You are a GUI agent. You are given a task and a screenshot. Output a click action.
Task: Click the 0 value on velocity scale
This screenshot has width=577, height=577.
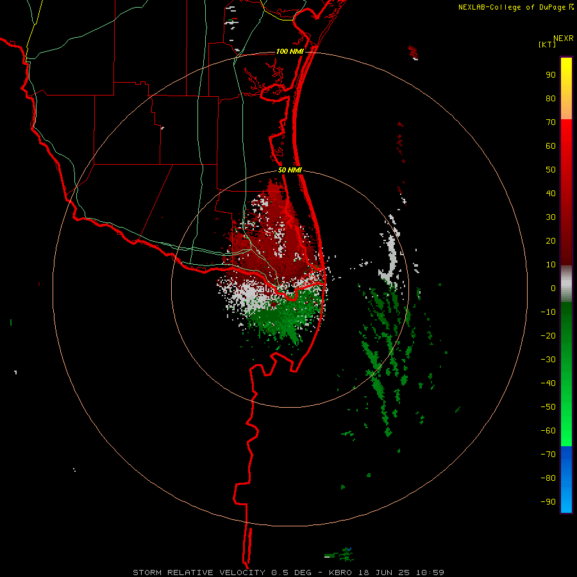(x=553, y=288)
